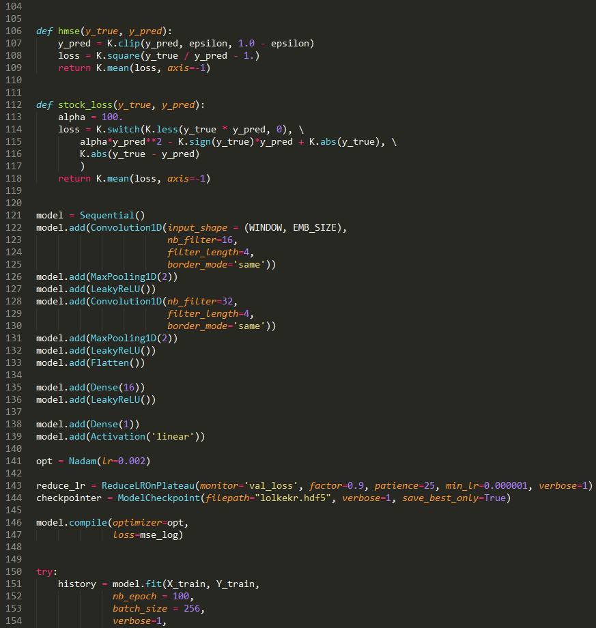The width and height of the screenshot is (596, 628).
Task: Click the 'batch_size' parameter
Action: (140, 609)
